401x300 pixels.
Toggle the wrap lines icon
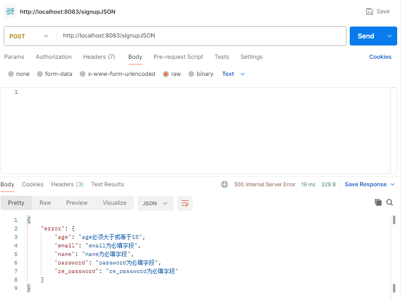coord(185,203)
